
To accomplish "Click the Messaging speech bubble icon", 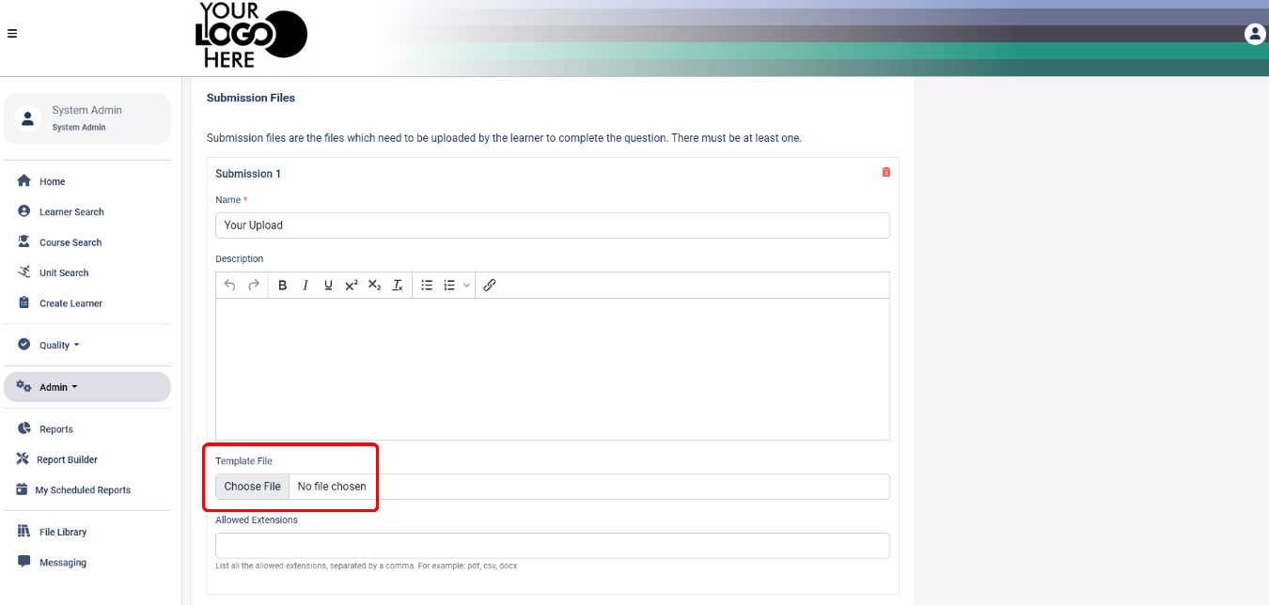I will point(24,562).
